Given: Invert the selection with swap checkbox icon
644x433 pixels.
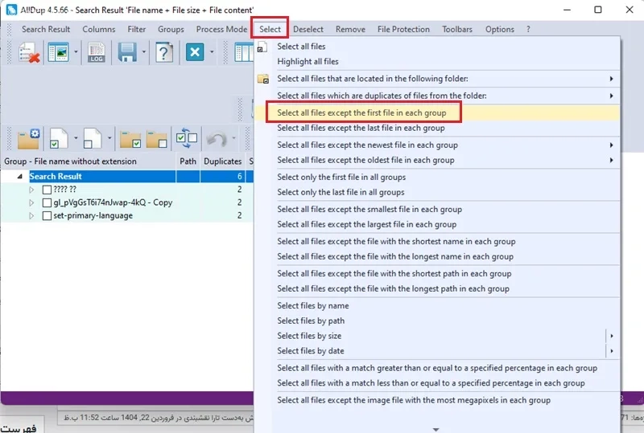Looking at the screenshot, I should (x=187, y=138).
